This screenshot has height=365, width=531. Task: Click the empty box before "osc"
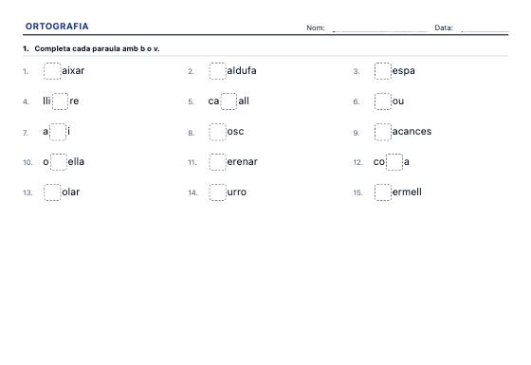coord(217,132)
